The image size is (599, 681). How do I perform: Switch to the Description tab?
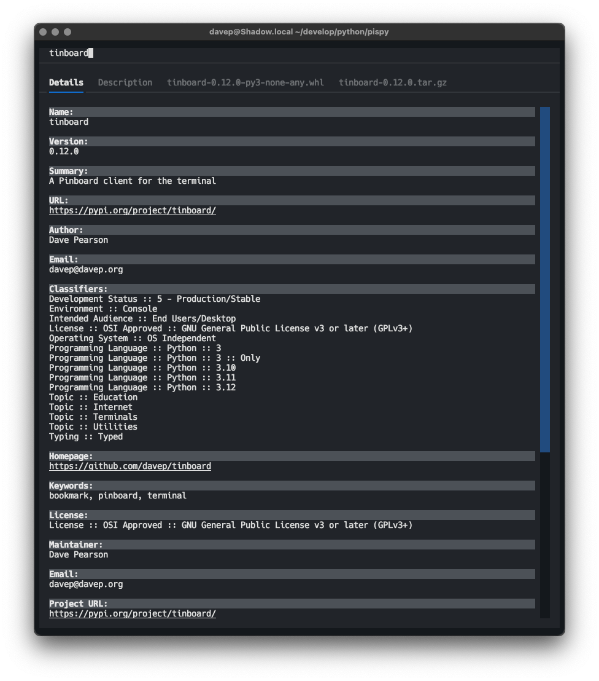[x=125, y=82]
